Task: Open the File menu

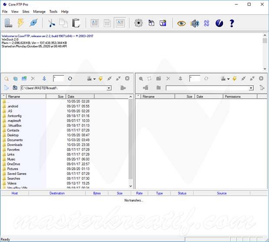Action: pos(5,12)
